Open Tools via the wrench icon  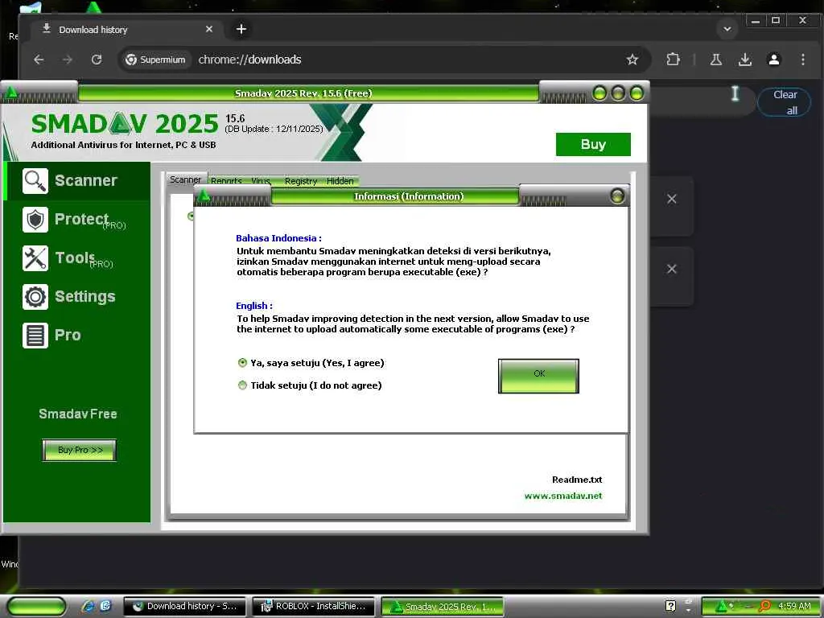click(35, 258)
